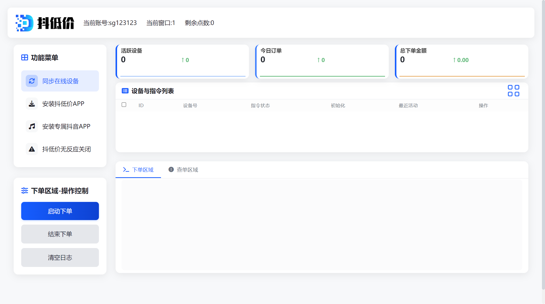The height and width of the screenshot is (304, 545).
Task: Click the 设备与指令列表 panel table icon
Action: (x=125, y=91)
